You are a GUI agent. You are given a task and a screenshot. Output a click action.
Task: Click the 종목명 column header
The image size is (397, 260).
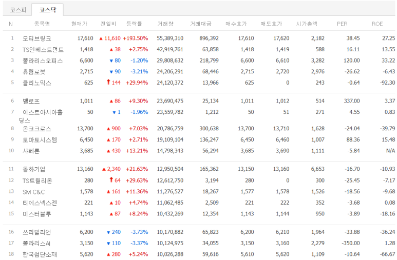(x=42, y=24)
